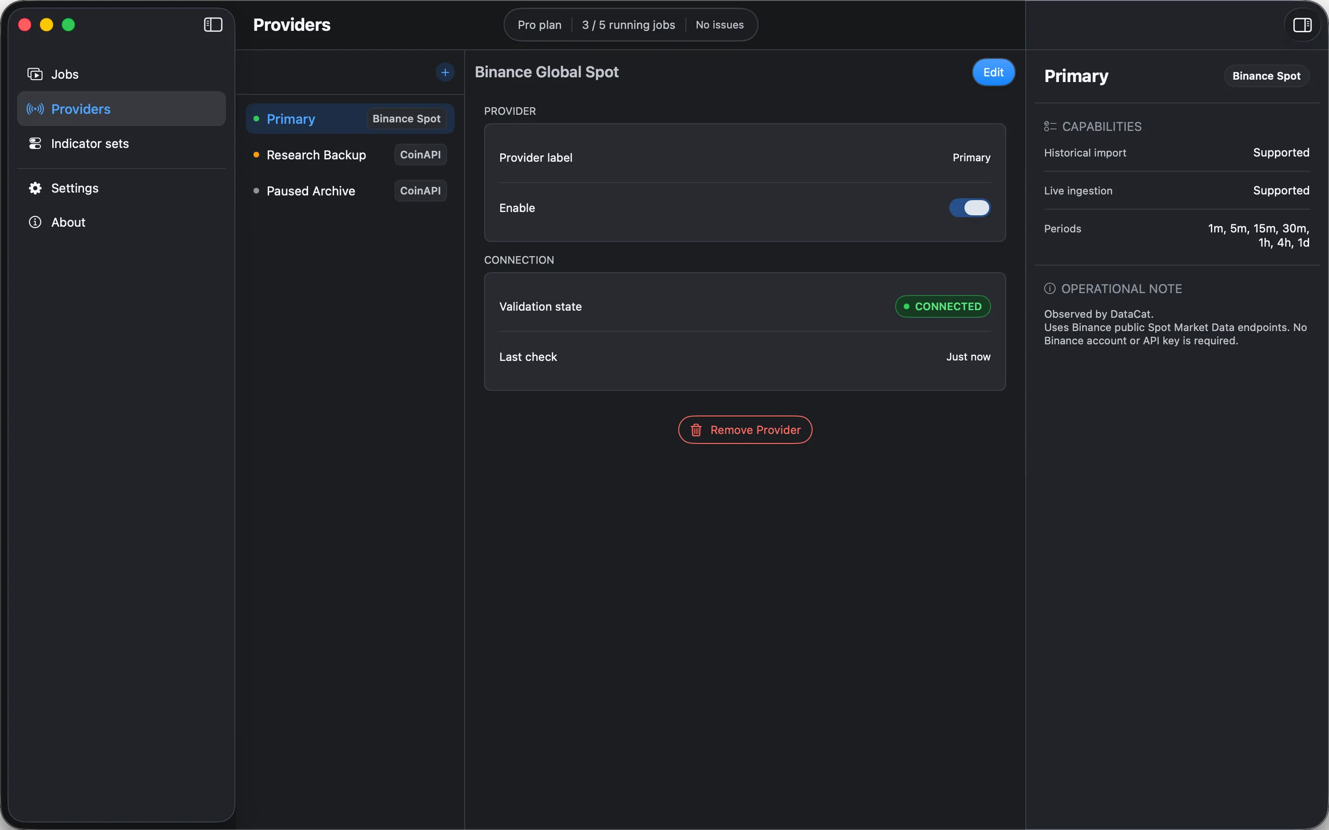Click the 3 / 5 running jobs indicator

(x=629, y=25)
